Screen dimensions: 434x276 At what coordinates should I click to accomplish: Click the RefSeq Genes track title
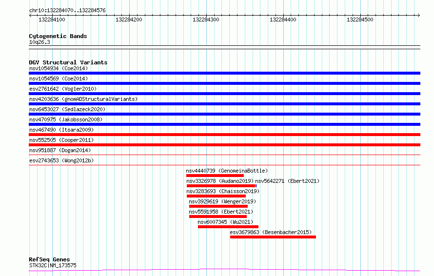point(49,260)
